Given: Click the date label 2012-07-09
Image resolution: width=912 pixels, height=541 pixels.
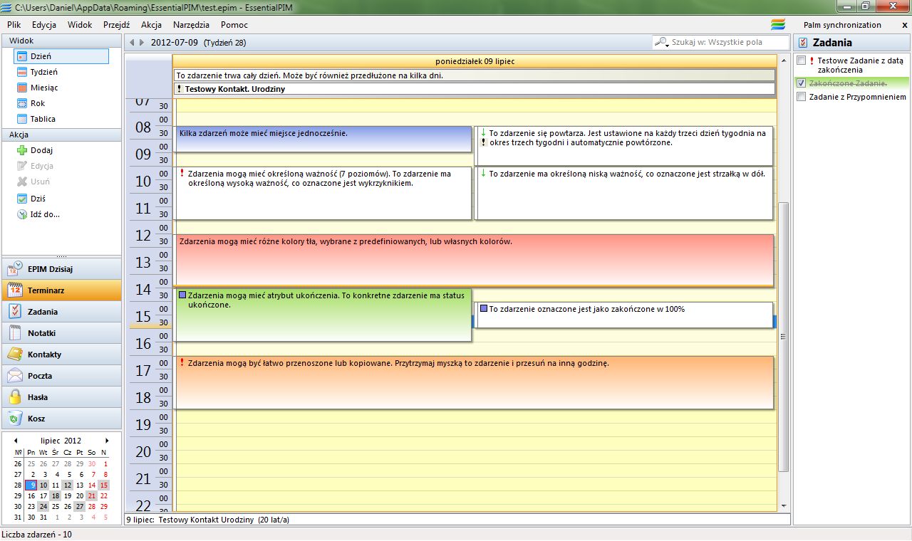Looking at the screenshot, I should pyautogui.click(x=175, y=43).
